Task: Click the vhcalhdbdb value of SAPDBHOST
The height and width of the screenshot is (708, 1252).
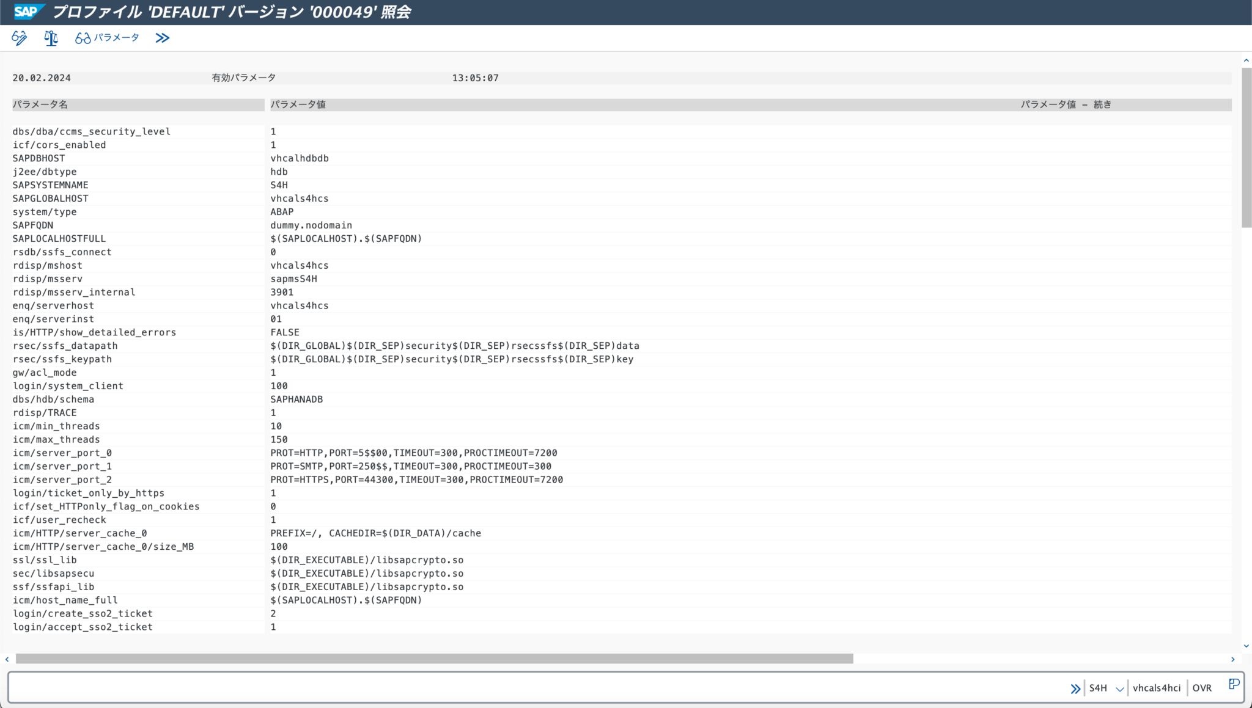Action: click(x=300, y=158)
